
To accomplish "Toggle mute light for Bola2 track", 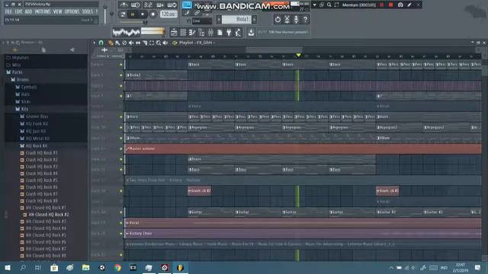I will (x=121, y=75).
